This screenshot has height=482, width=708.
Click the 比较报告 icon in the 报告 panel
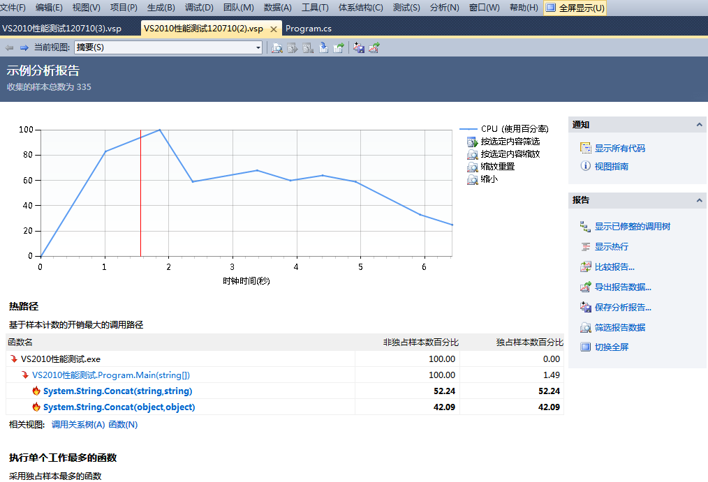click(x=585, y=267)
